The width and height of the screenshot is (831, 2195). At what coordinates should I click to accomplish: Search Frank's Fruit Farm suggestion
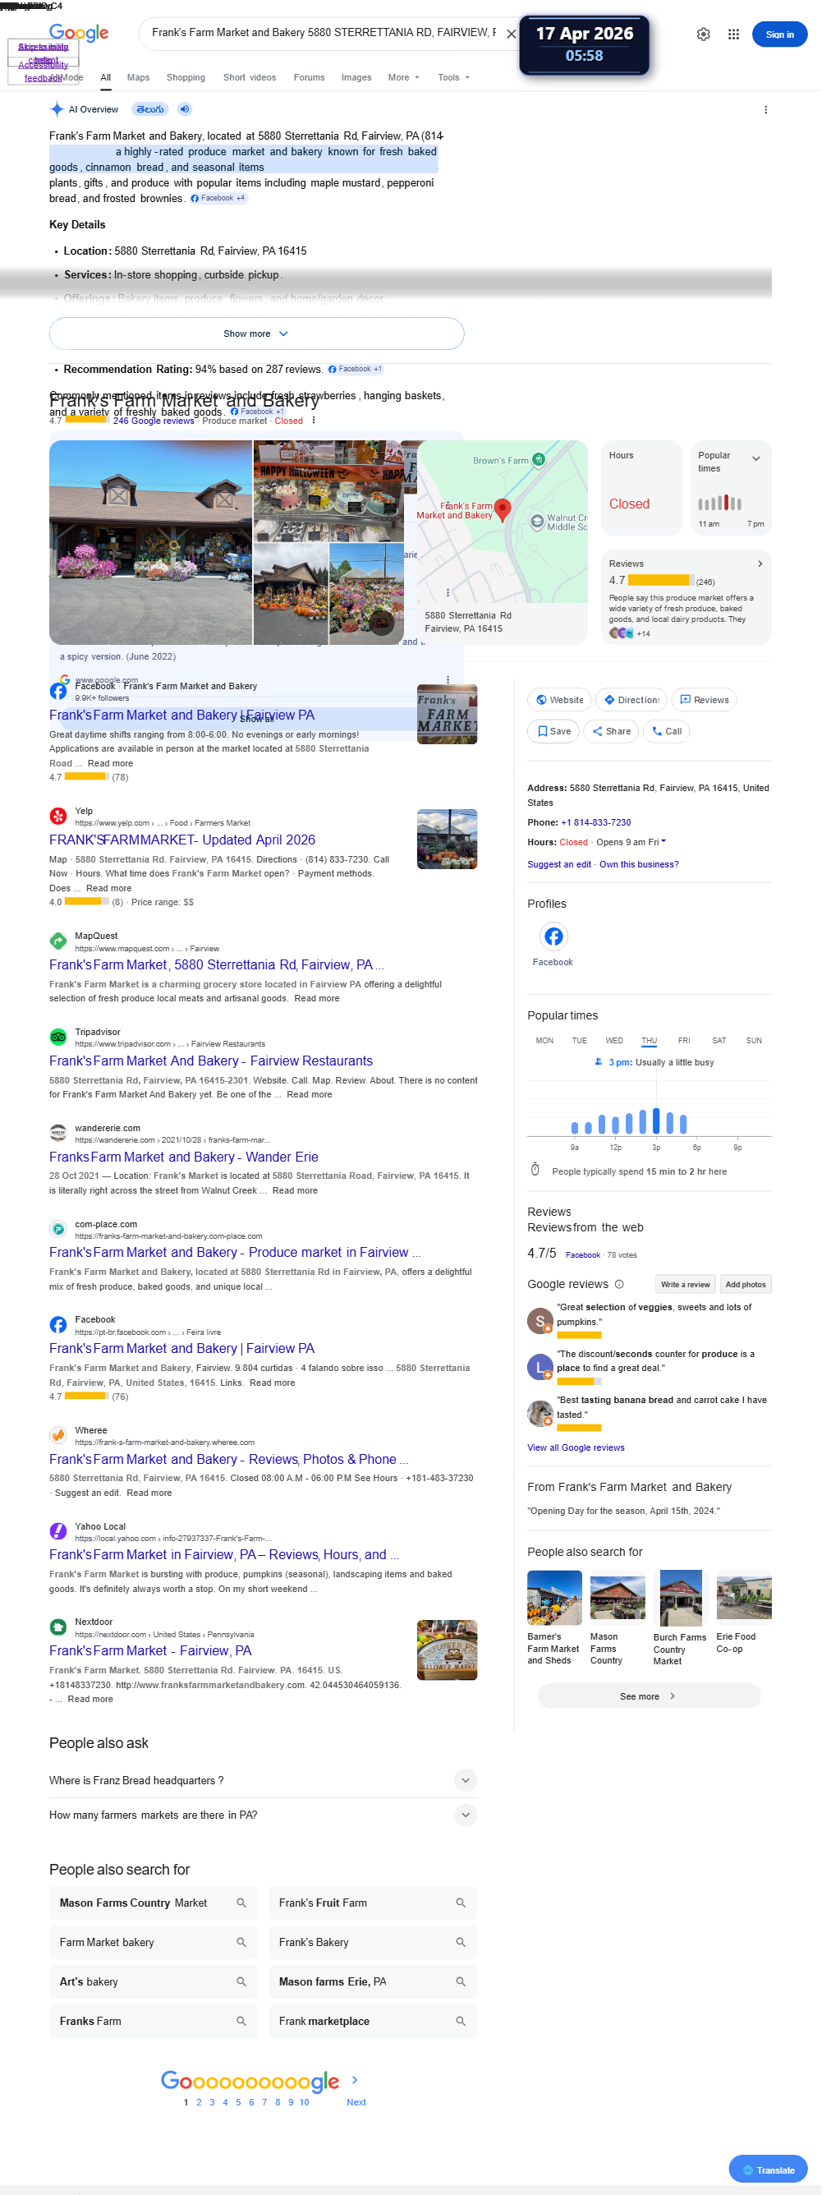pyautogui.click(x=373, y=1903)
